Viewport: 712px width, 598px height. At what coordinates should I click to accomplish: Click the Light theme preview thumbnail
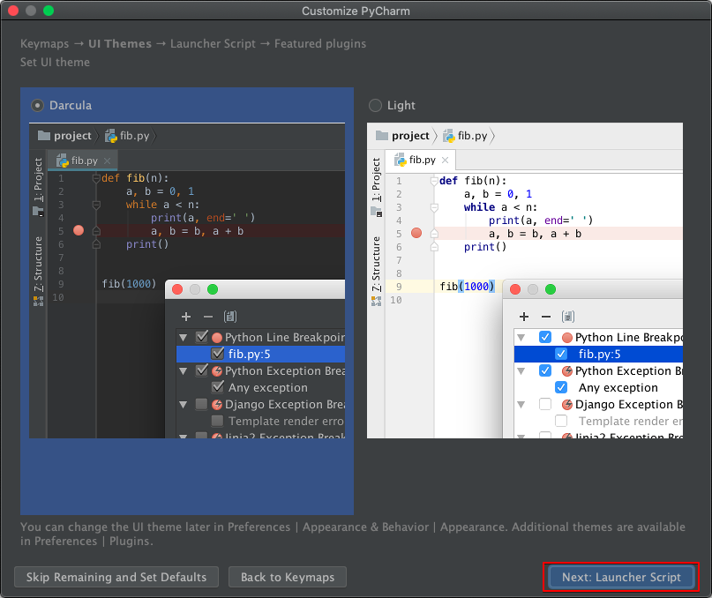coord(525,280)
